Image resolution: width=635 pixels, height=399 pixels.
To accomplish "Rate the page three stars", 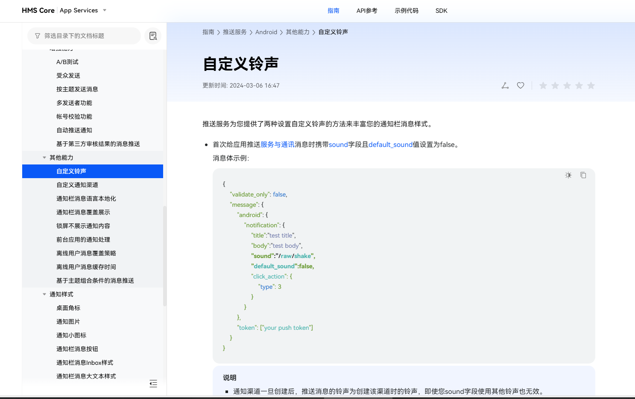I will click(x=567, y=85).
